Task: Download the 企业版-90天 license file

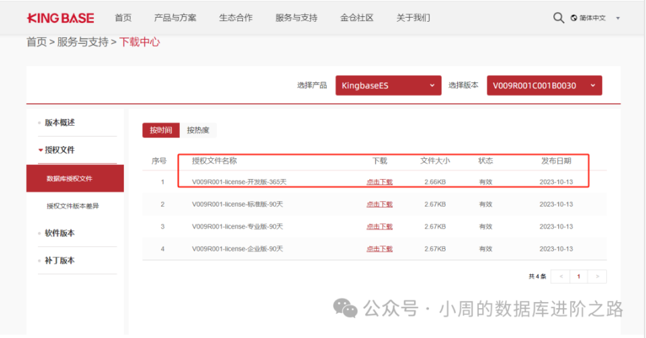Action: pos(379,249)
